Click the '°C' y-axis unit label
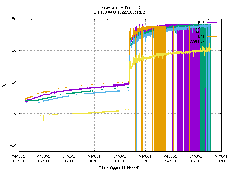This screenshot has height=171, width=228. (4, 85)
